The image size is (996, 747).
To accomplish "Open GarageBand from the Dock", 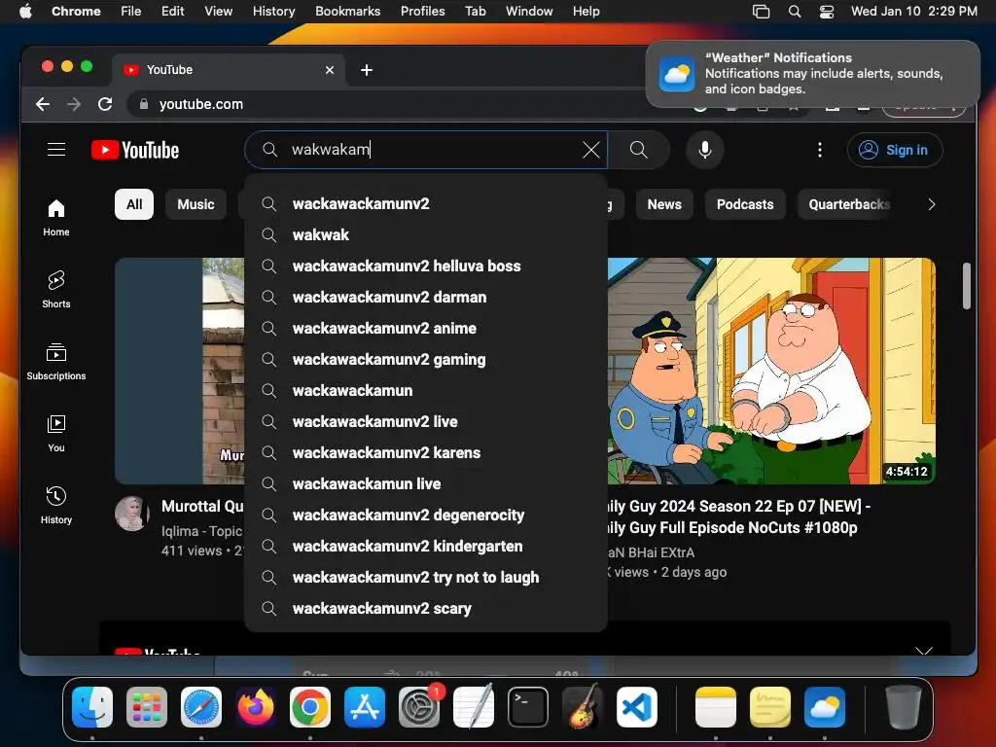I will point(583,707).
